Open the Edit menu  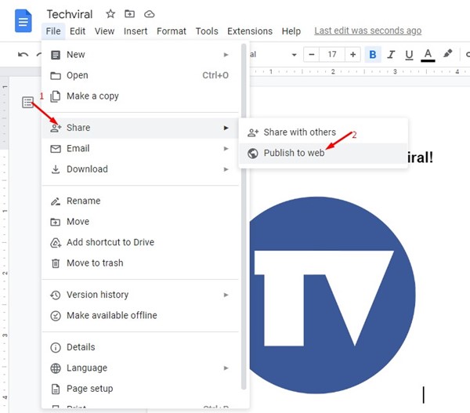[x=78, y=31]
